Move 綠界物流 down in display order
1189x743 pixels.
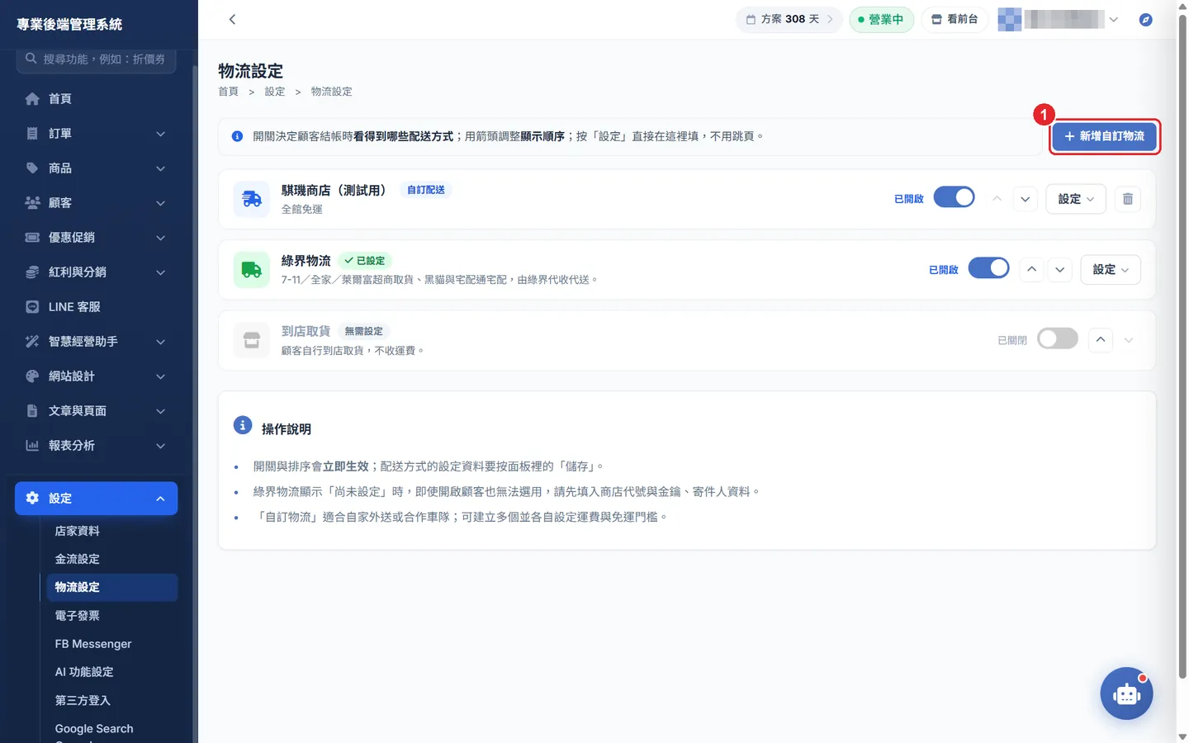tap(1059, 270)
